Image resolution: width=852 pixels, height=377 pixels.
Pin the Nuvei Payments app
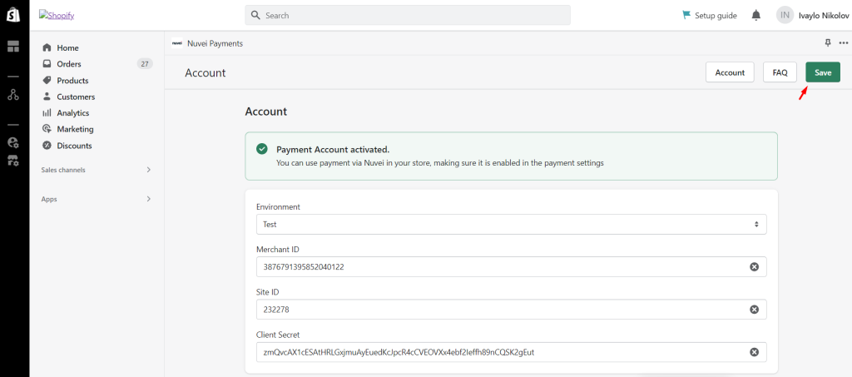click(x=828, y=42)
